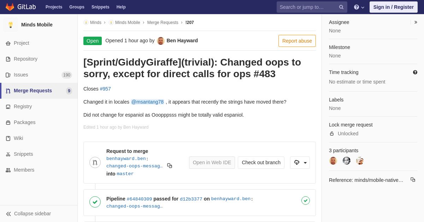Viewport: 424px width, 222px height.
Task: Copy the source branch name
Action: tap(170, 166)
